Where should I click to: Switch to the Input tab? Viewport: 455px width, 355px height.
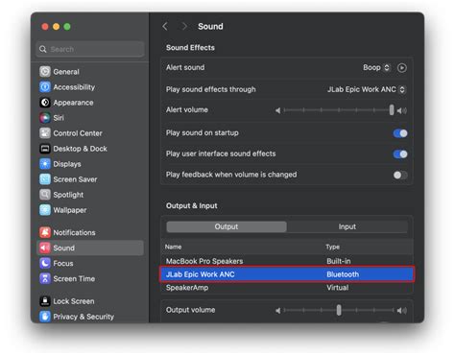click(x=347, y=226)
